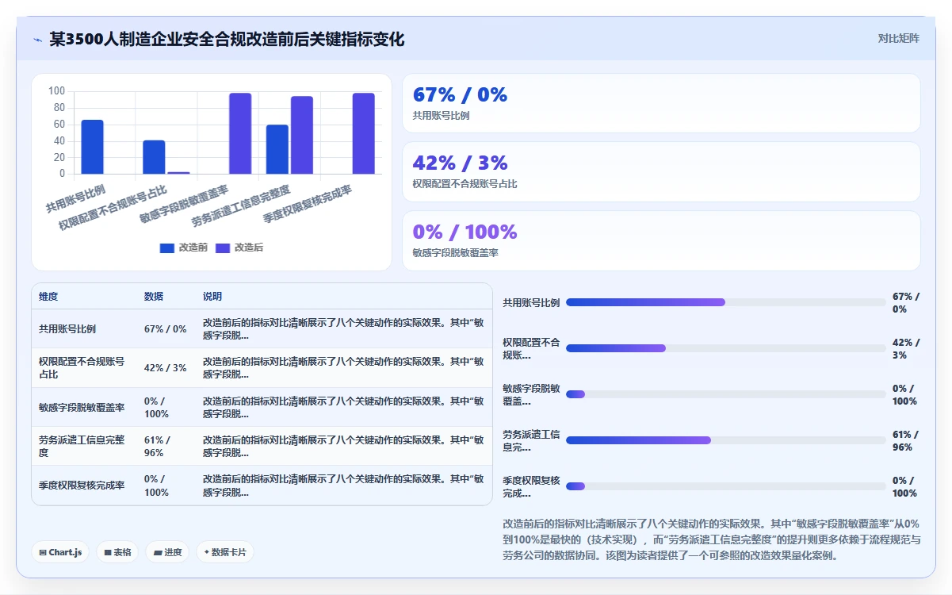Toggle the 改造前 legend entry in chart
Image resolution: width=952 pixels, height=595 pixels.
click(x=184, y=248)
